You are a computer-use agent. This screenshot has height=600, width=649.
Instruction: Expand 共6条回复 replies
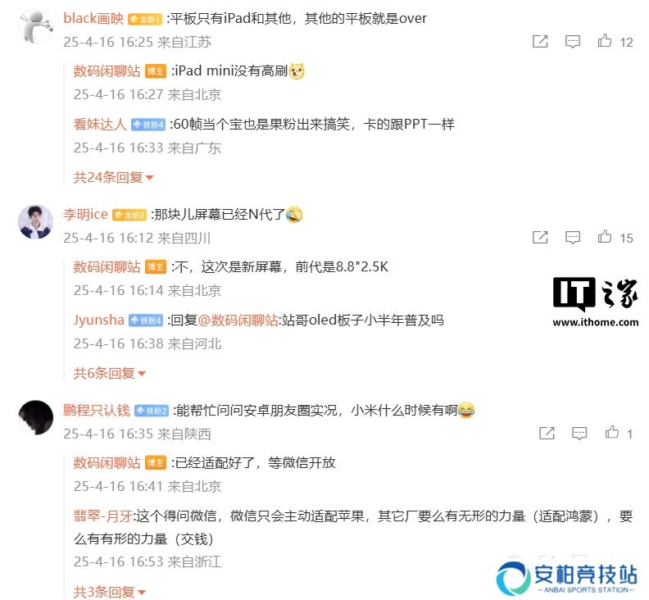(x=109, y=373)
